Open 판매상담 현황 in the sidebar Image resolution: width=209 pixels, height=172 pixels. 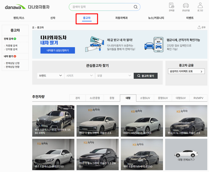pyautogui.click(x=13, y=67)
